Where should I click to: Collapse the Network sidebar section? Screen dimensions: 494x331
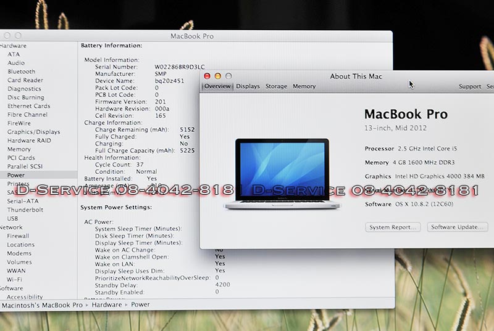coord(11,227)
